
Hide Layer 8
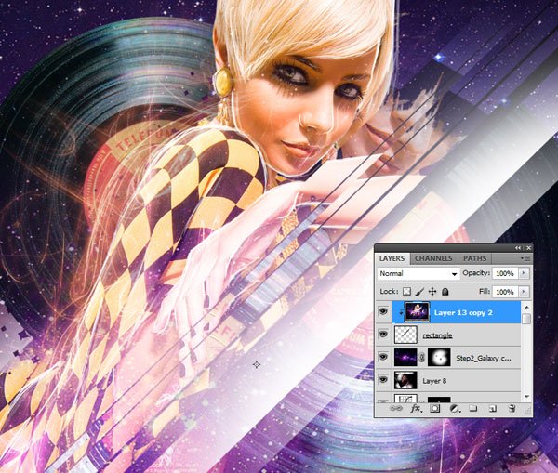point(383,380)
